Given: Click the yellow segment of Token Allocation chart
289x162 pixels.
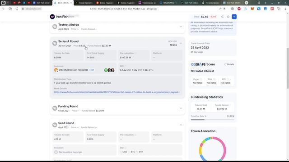Looking at the screenshot, I should [200, 150].
